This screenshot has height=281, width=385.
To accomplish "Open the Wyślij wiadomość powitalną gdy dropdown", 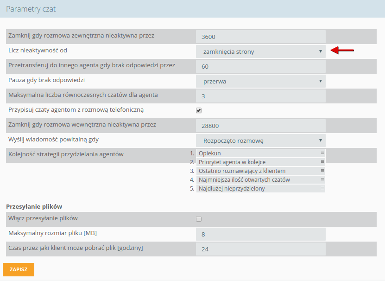I will (x=260, y=140).
